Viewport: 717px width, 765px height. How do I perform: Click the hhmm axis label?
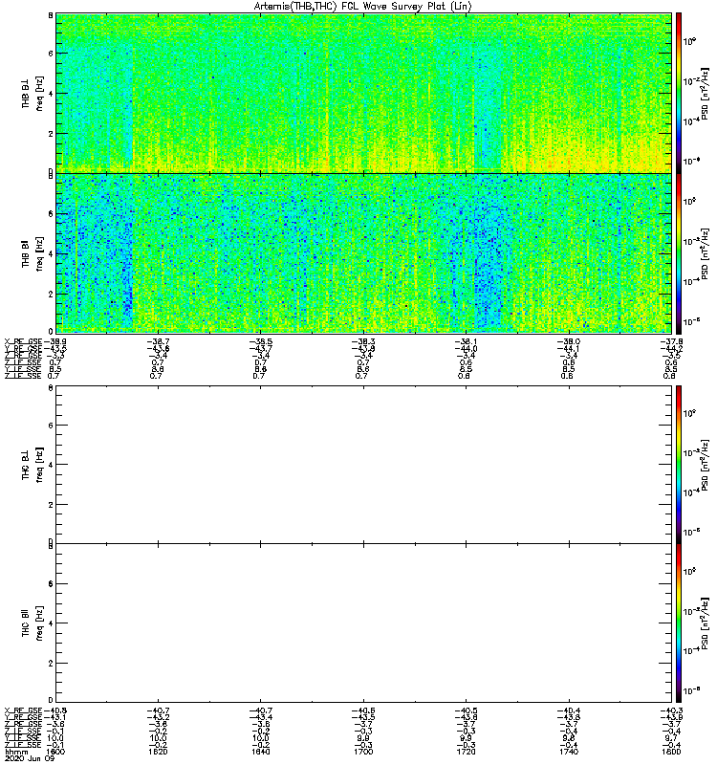[16, 753]
